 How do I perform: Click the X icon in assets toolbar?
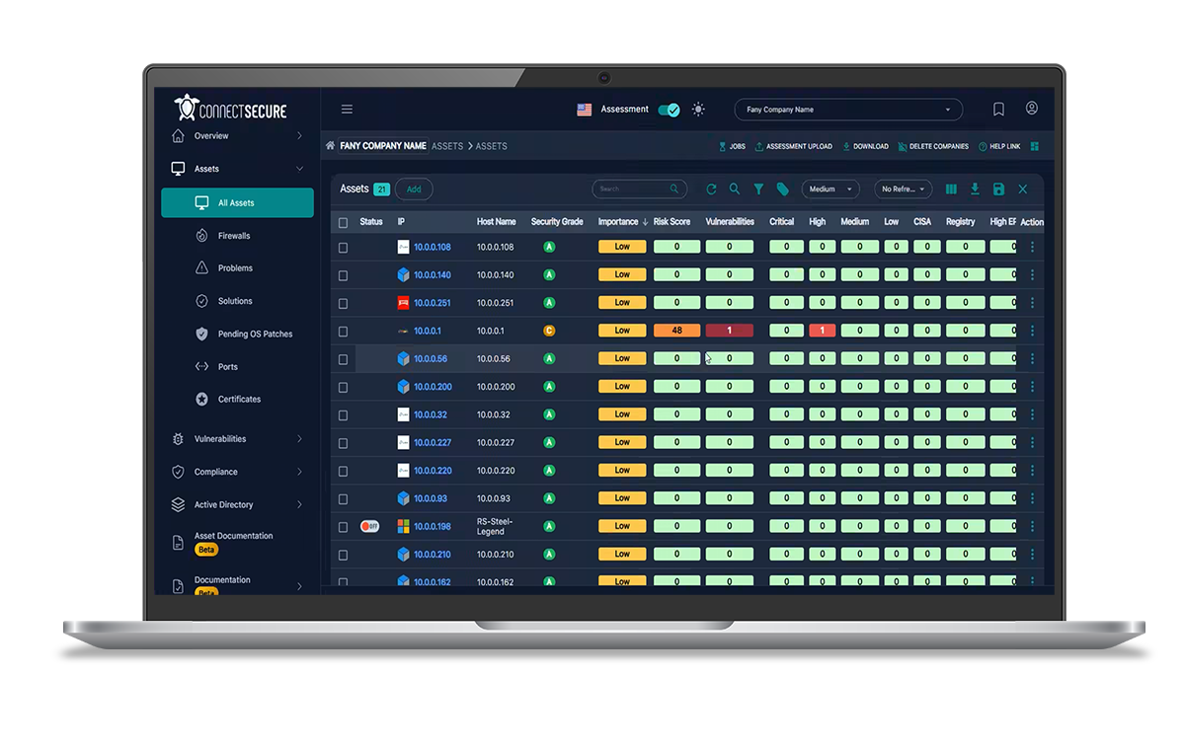pos(1023,188)
